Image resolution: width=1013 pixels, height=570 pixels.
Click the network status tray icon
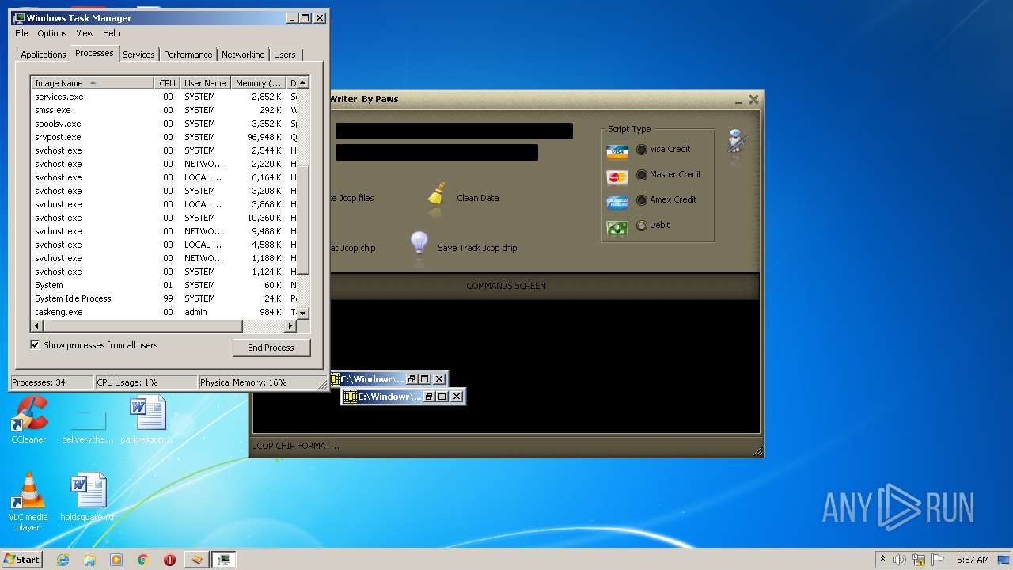(x=919, y=560)
